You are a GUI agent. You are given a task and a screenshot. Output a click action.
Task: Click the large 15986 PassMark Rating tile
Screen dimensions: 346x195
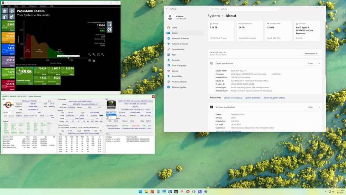click(x=25, y=76)
